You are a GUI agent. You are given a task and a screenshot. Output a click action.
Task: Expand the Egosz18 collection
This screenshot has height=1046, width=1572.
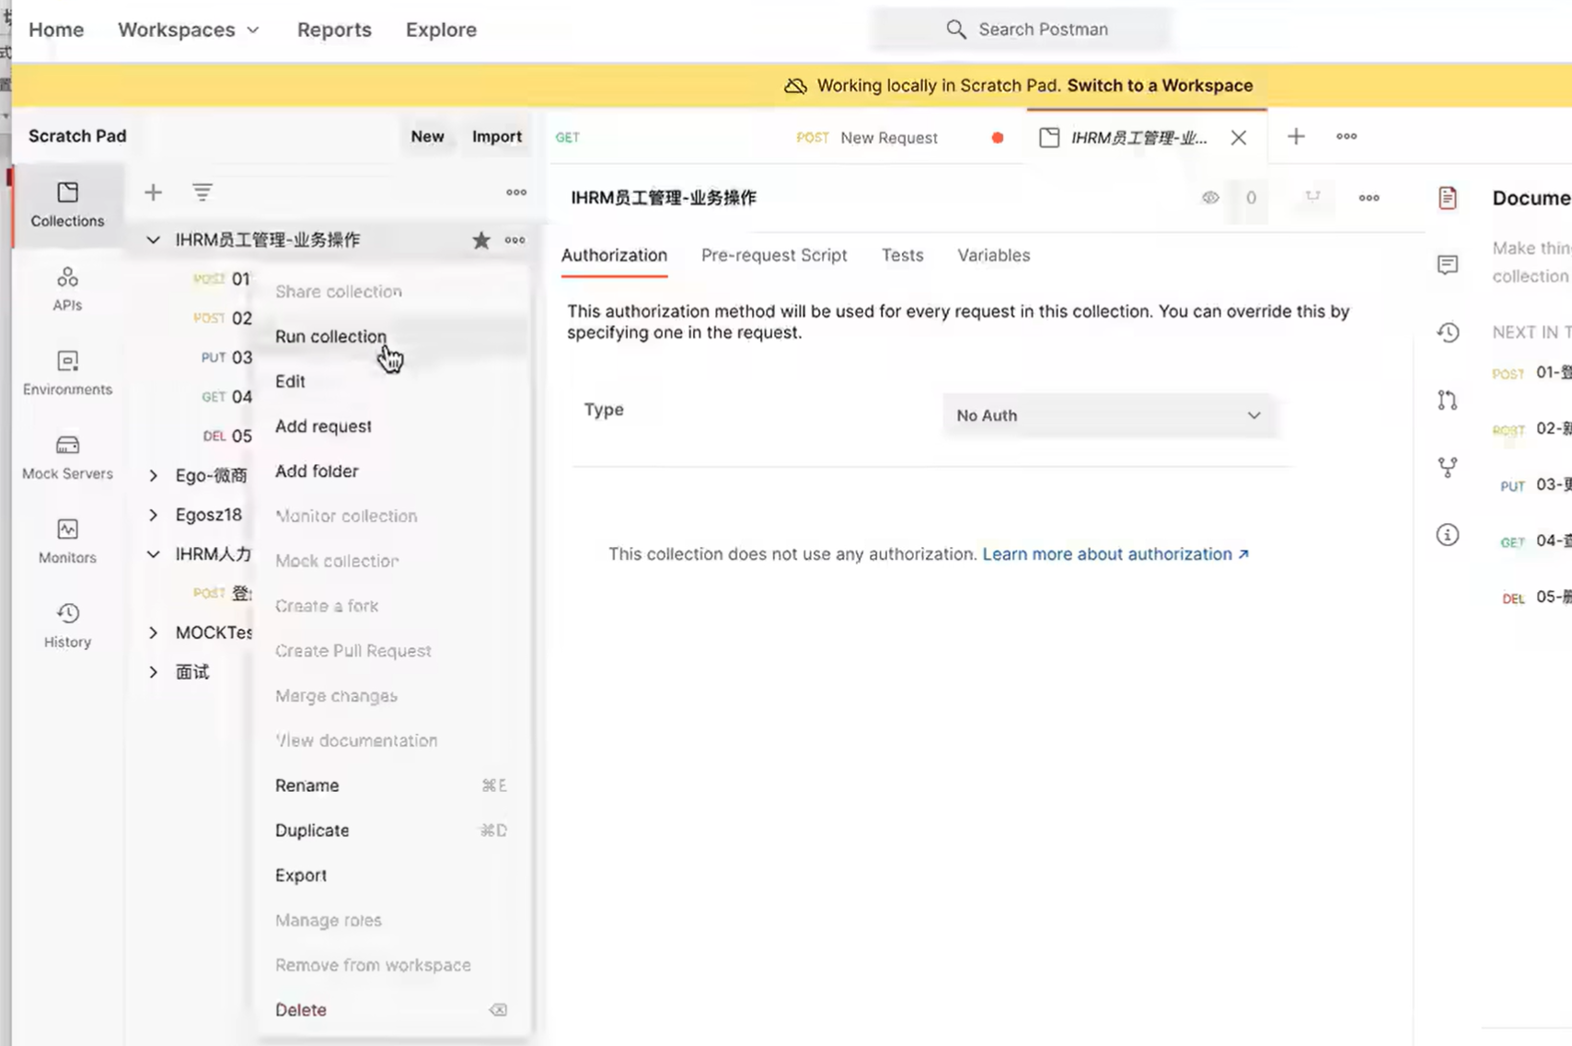pyautogui.click(x=153, y=515)
